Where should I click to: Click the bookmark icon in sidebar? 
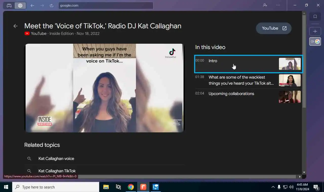pos(315,16)
